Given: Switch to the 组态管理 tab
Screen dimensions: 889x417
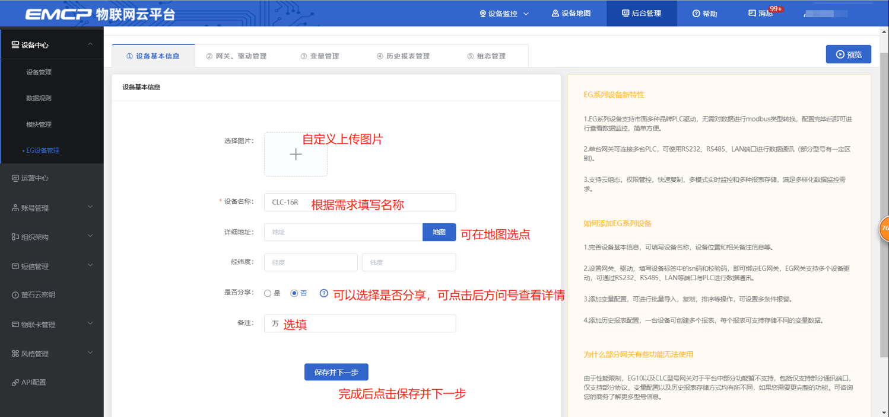Looking at the screenshot, I should (x=487, y=56).
